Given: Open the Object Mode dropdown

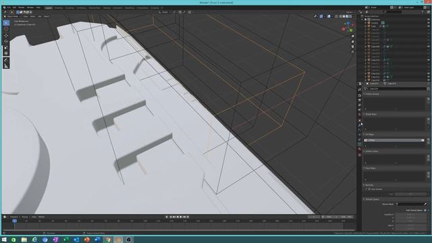Looking at the screenshot, I should (12, 16).
